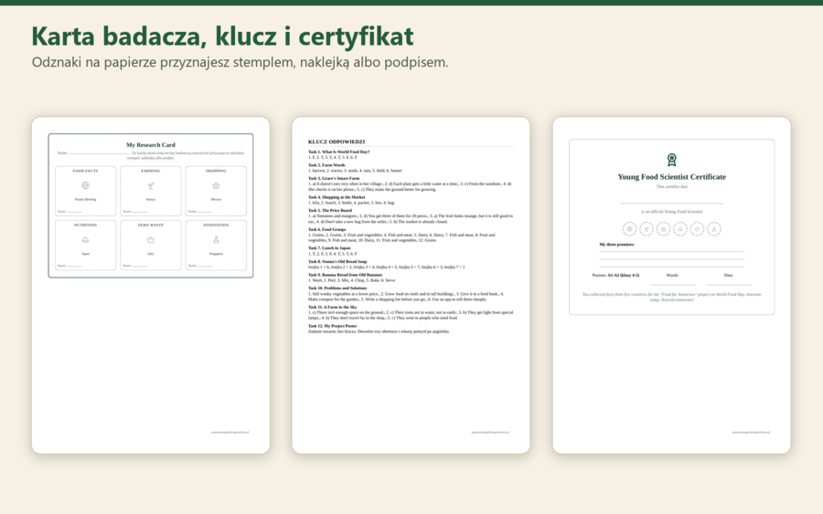
Task: Click the 'Project Briefing' caption
Action: (x=85, y=200)
